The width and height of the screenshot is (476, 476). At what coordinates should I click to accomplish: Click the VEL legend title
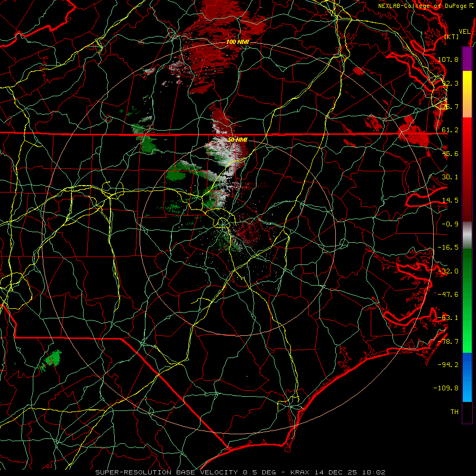464,32
